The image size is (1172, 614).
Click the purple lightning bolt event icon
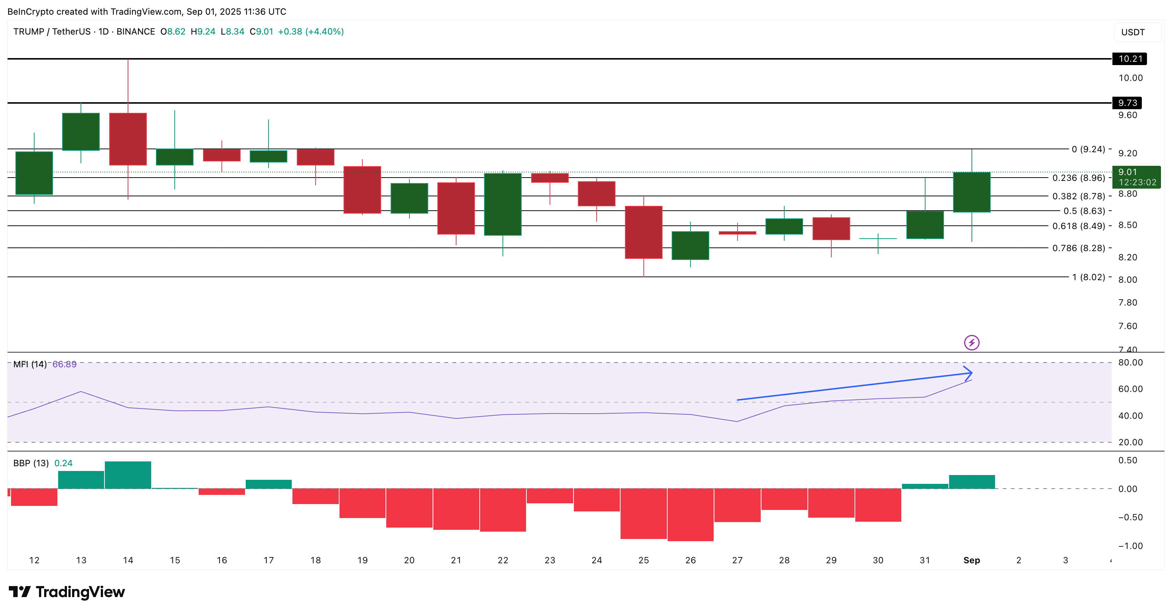(x=972, y=342)
